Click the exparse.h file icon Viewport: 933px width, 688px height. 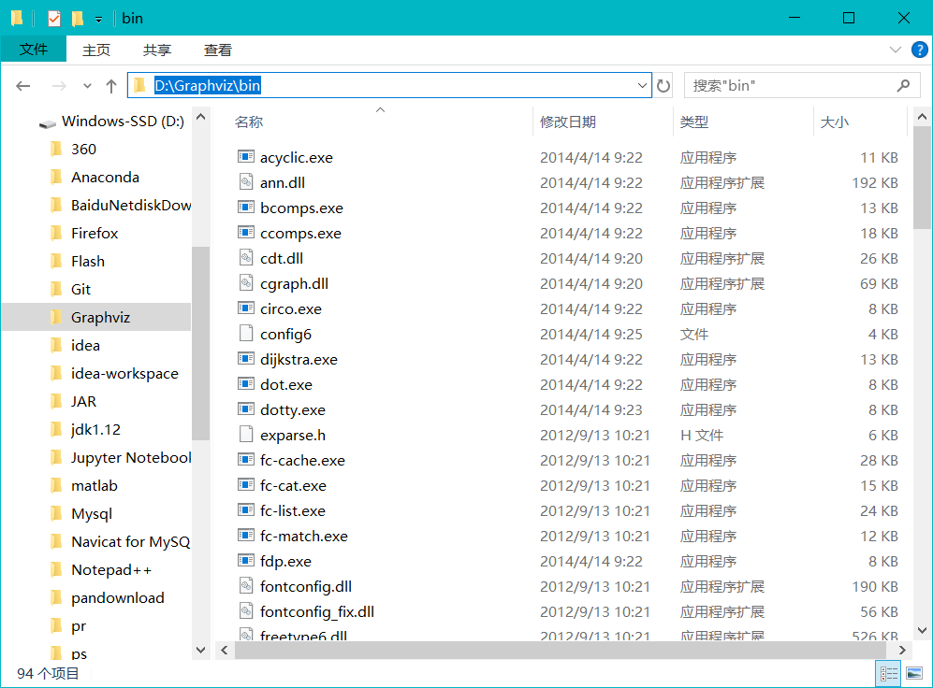tap(246, 434)
